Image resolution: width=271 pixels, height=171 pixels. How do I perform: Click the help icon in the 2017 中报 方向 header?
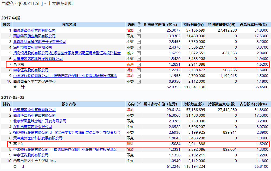click(x=139, y=25)
